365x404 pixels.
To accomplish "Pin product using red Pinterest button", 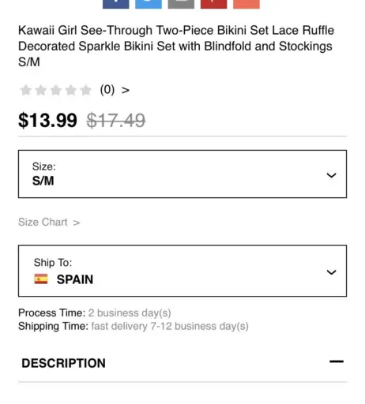I will click(x=213, y=4).
